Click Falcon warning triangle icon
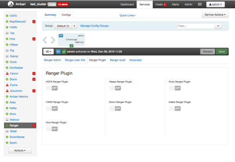Viewport: 235px width, 162px height. pyautogui.click(x=7, y=73)
